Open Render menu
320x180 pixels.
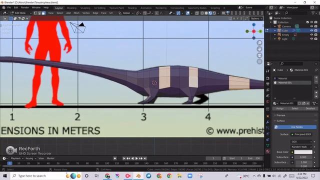click(25, 8)
